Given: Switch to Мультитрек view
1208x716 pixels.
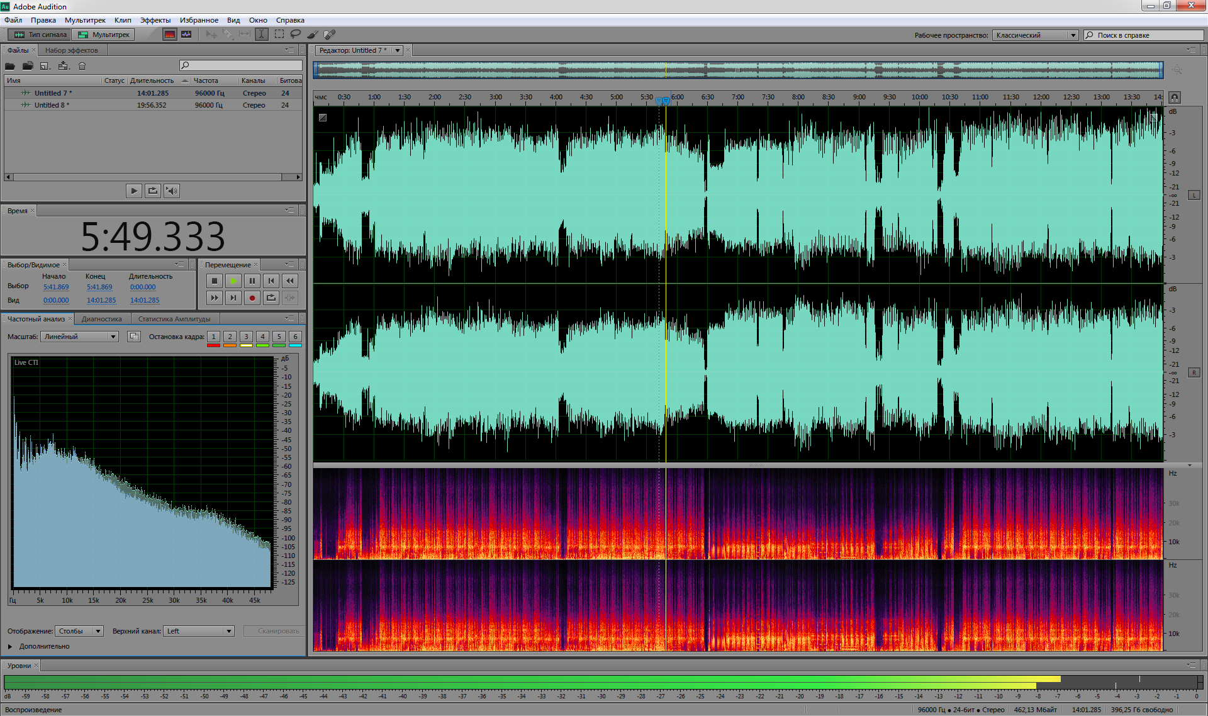Looking at the screenshot, I should [x=104, y=35].
